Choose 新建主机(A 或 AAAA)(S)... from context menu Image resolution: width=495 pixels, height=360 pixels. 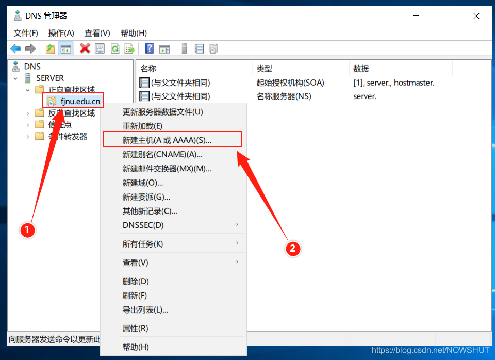(173, 140)
